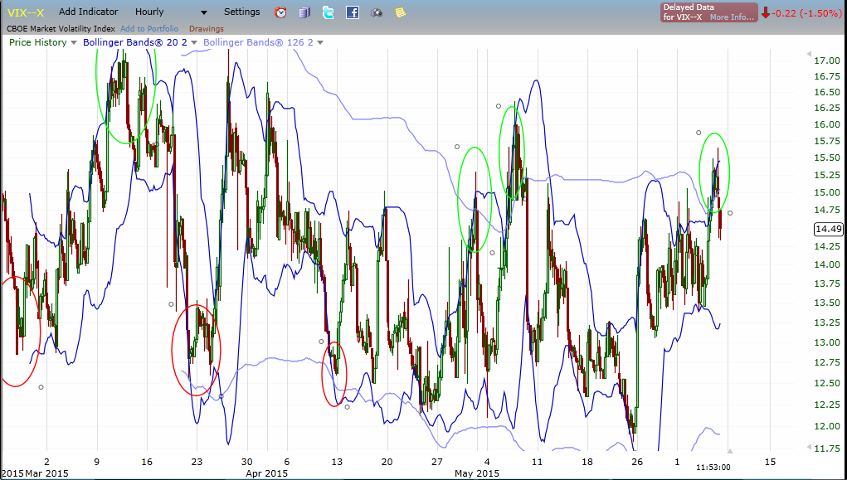Click the Delayed Data for VIX--X banner
Screen dimensions: 847x480
click(x=708, y=12)
